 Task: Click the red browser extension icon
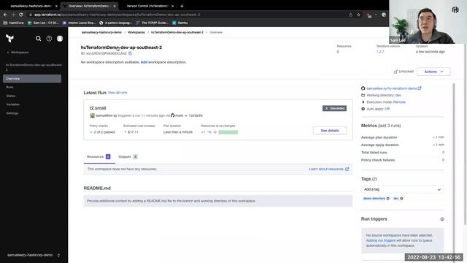(x=369, y=15)
